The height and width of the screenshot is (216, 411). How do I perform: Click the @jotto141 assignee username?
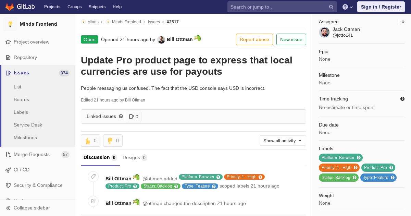tap(342, 35)
